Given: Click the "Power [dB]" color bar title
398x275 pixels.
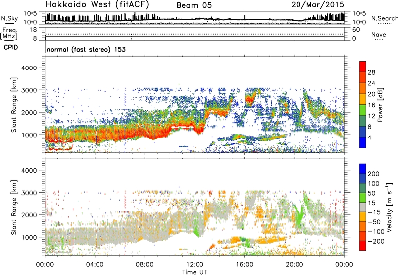Looking at the screenshot, I should coord(380,105).
